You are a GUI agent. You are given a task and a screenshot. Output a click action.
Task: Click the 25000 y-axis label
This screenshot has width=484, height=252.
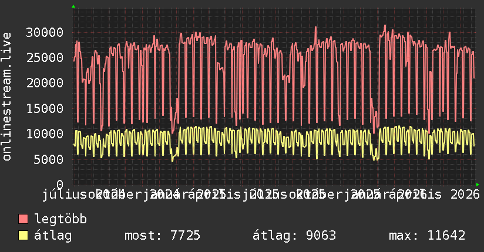(x=45, y=57)
